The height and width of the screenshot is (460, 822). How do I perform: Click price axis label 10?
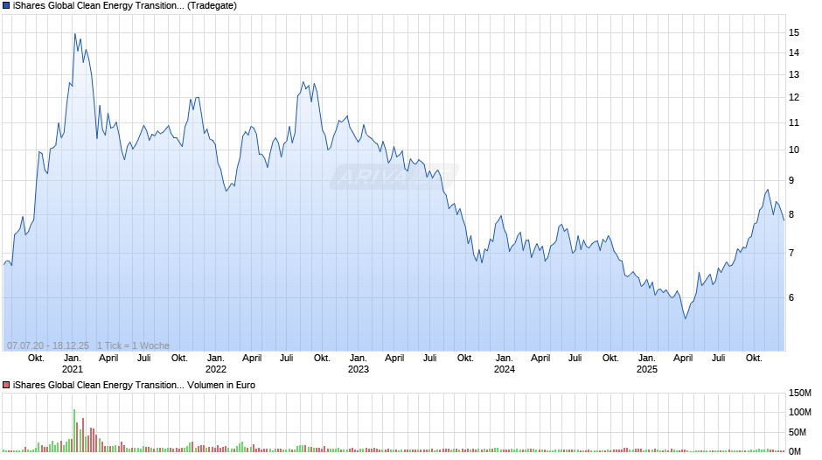794,150
